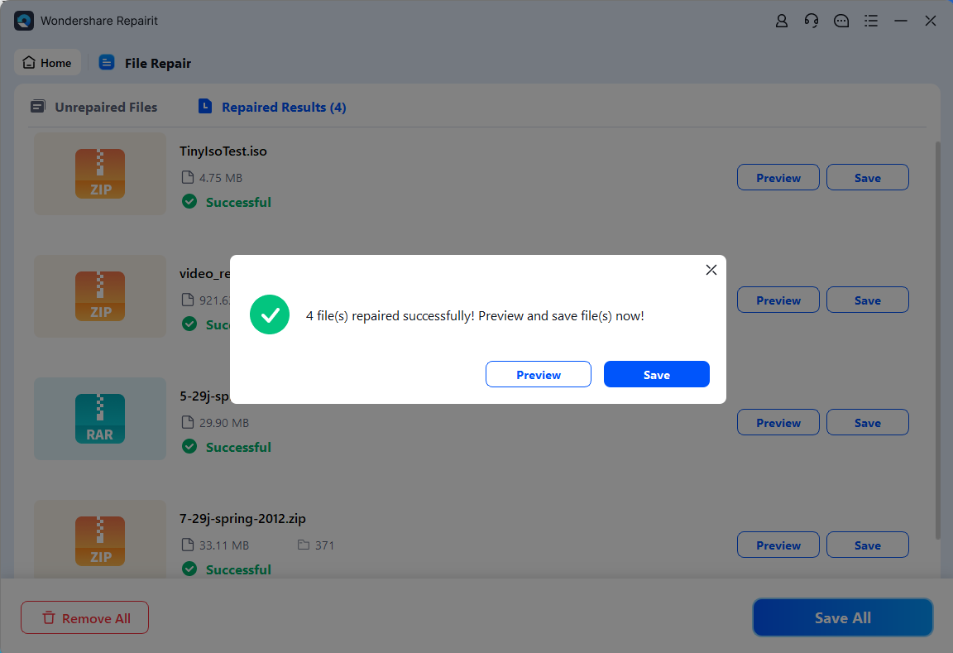
Task: Click the green check beside 7-29j-spring-2012.zip Successful
Action: pyautogui.click(x=189, y=569)
